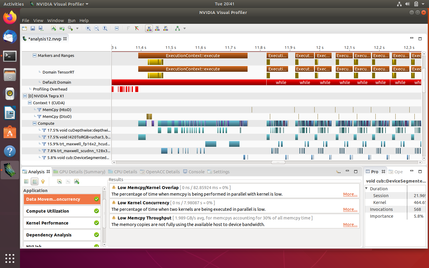Click filter icon on cuDepthwise kernel row
Image resolution: width=429 pixels, height=268 pixels.
tap(44, 130)
